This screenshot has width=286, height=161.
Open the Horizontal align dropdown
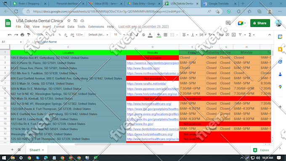[x=185, y=35]
